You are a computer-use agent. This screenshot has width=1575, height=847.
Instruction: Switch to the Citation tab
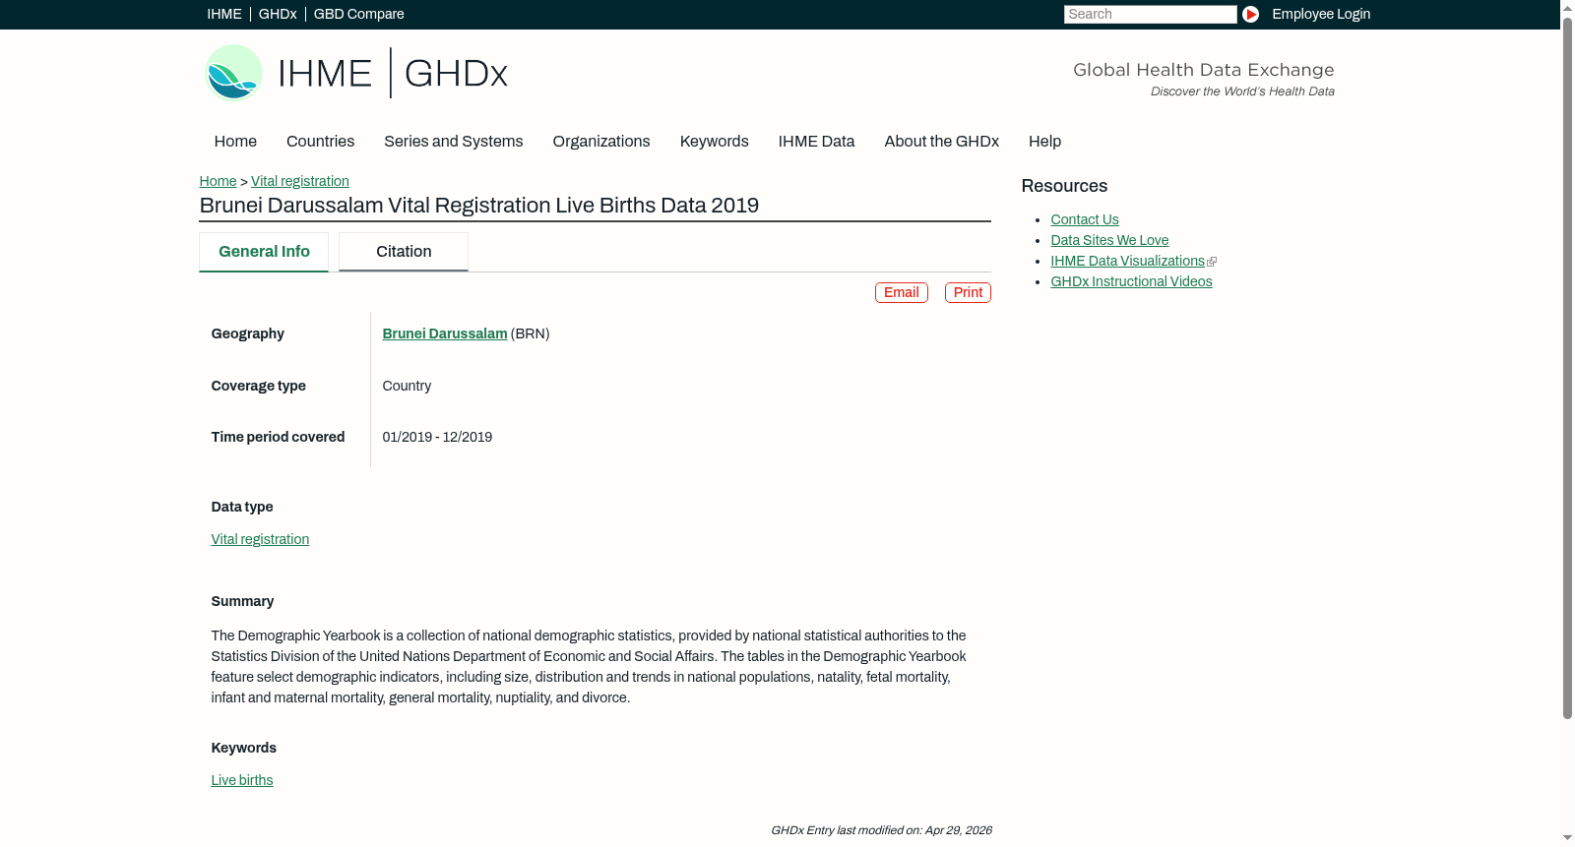pyautogui.click(x=404, y=252)
